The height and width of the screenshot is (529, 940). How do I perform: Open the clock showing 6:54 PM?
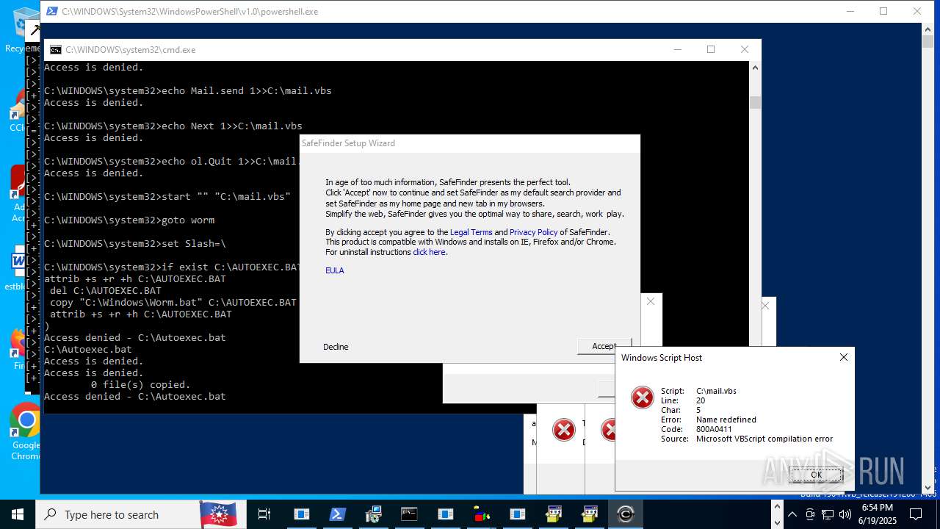pos(878,508)
